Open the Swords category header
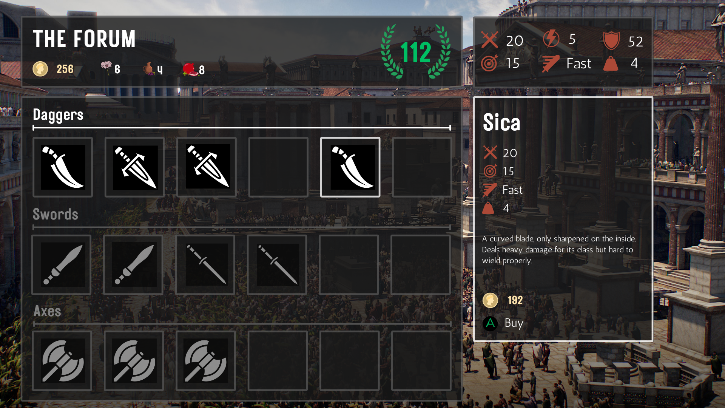Image resolution: width=725 pixels, height=408 pixels. point(56,214)
